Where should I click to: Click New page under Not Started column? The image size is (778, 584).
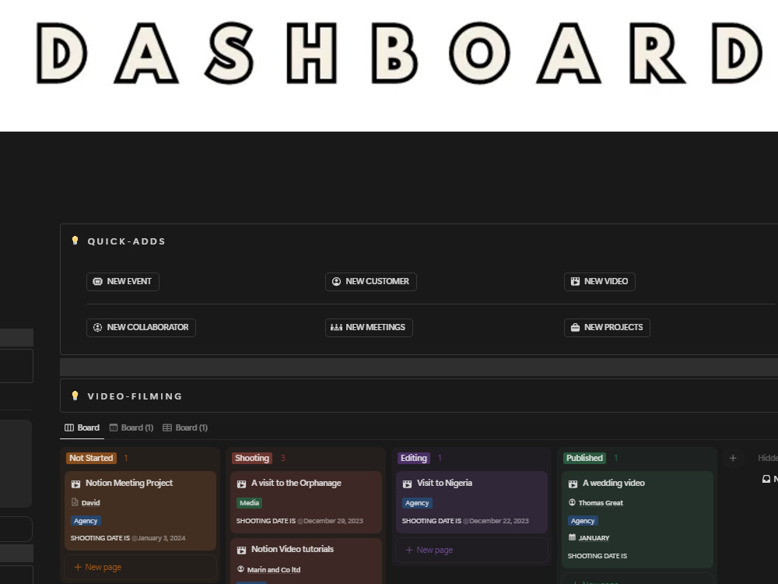pyautogui.click(x=99, y=567)
